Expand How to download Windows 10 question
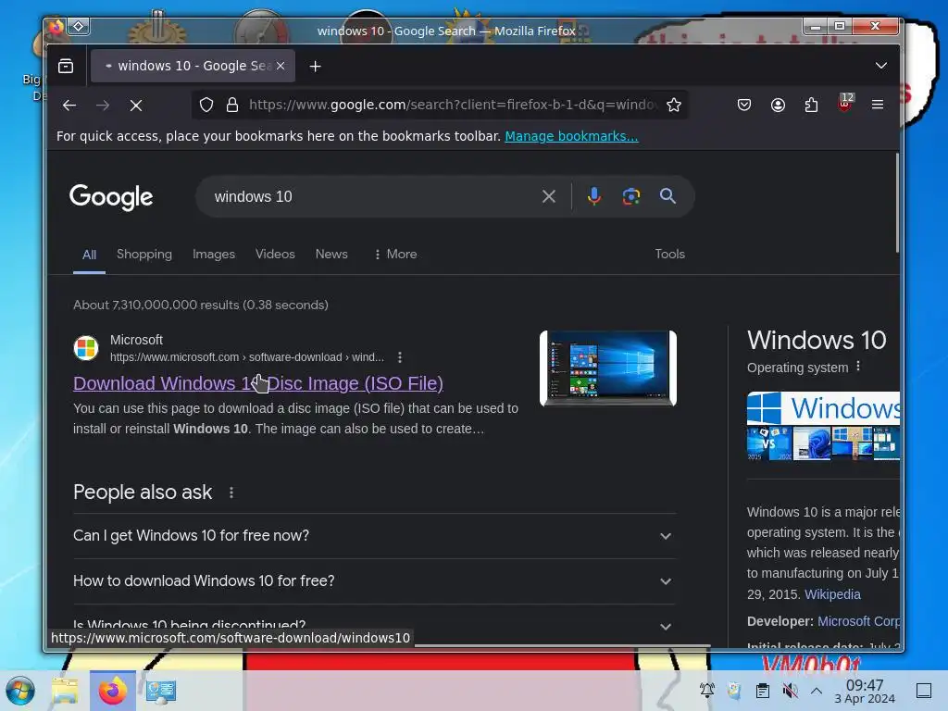The height and width of the screenshot is (711, 948). (x=374, y=581)
